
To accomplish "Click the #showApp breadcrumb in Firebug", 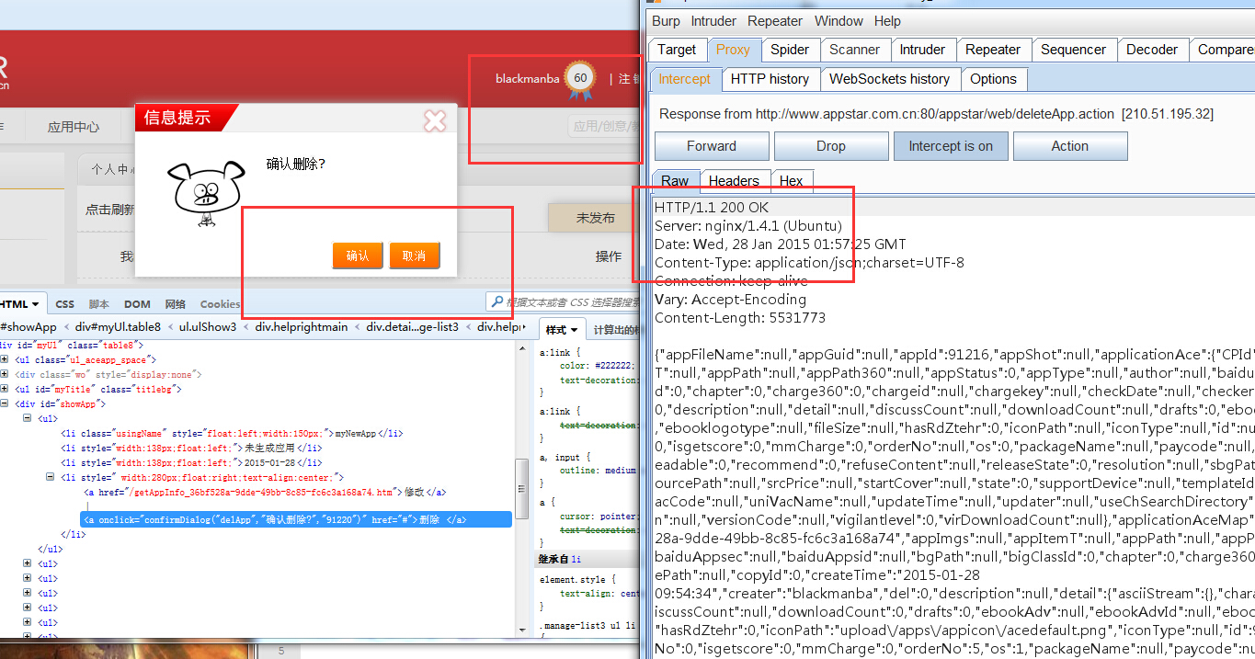I will pos(29,326).
